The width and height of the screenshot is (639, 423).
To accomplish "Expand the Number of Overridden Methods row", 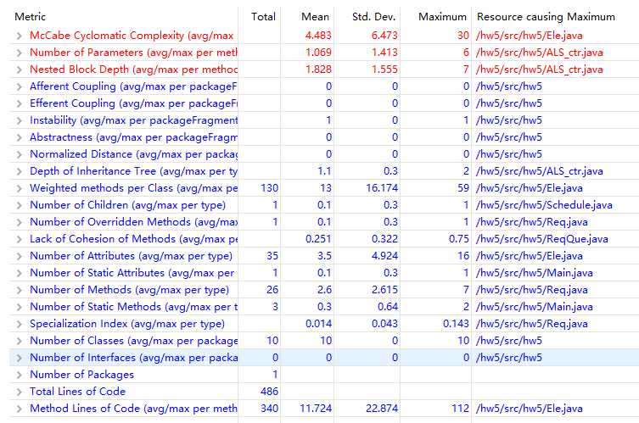I will [20, 223].
